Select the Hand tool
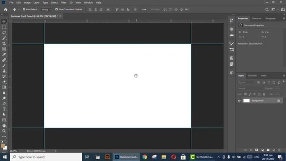This screenshot has height=161, width=286. (x=4, y=126)
